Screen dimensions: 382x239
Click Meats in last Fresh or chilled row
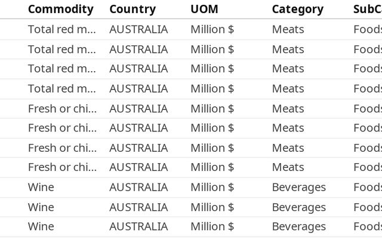pyautogui.click(x=288, y=167)
